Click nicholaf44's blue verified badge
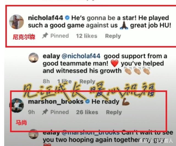Viewport: 176px width, 146px height. [x=67, y=18]
